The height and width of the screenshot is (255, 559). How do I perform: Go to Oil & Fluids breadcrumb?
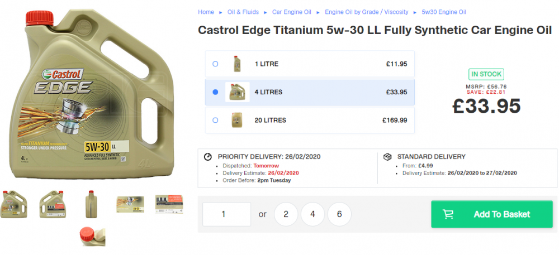coord(243,12)
